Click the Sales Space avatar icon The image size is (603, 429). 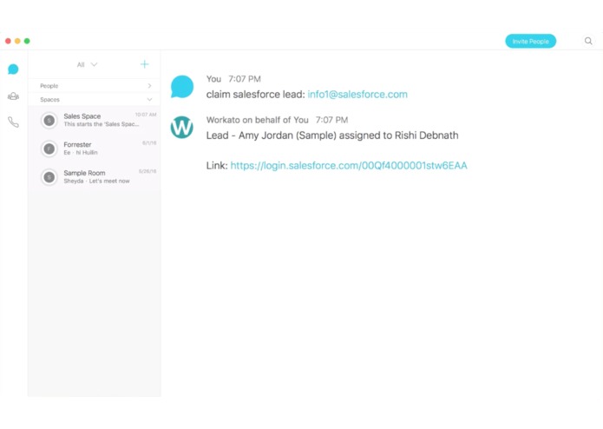49,121
